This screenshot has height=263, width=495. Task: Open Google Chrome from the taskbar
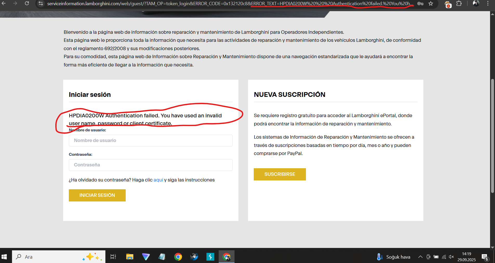pyautogui.click(x=178, y=257)
